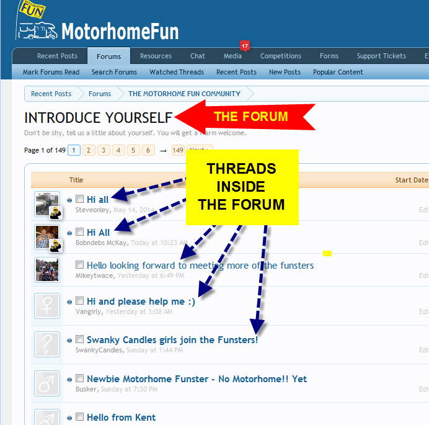Click THE MOTORHOME FUN COMMUNITY breadcrumb

coord(184,94)
